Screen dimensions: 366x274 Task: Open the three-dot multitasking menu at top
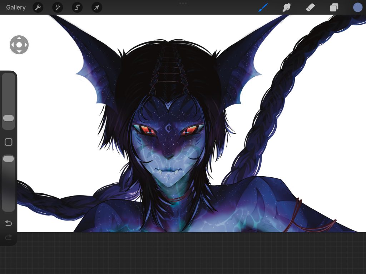pos(183,3)
